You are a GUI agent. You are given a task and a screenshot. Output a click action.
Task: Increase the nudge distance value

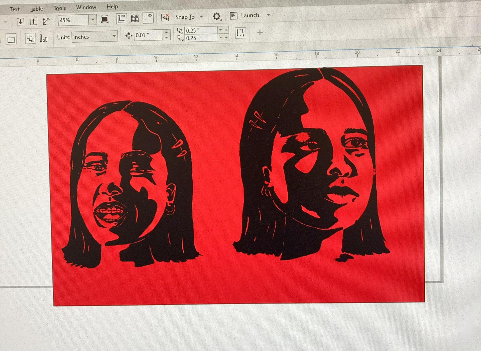[x=166, y=32]
